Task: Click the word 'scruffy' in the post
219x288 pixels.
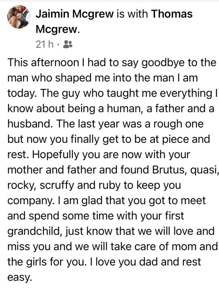Action: click(x=57, y=185)
